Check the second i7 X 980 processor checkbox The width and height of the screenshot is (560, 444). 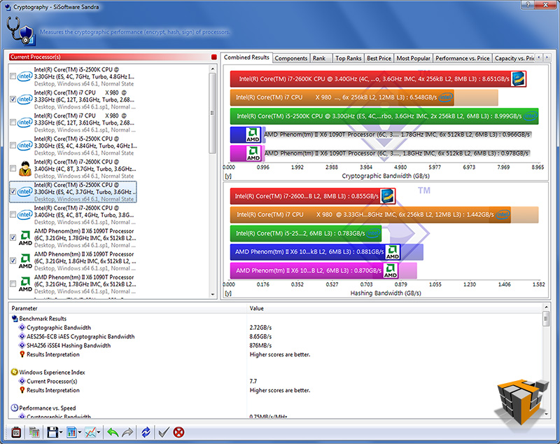click(13, 123)
